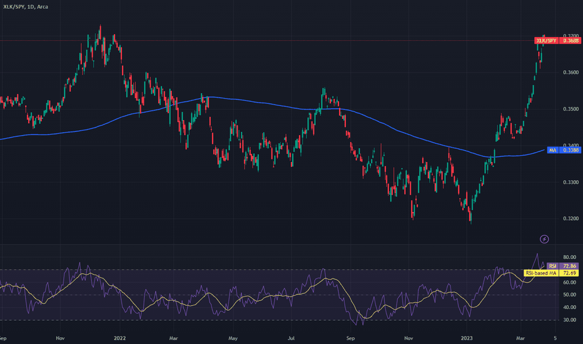Click the Jul time axis label
583x344 pixels.
tap(291, 338)
